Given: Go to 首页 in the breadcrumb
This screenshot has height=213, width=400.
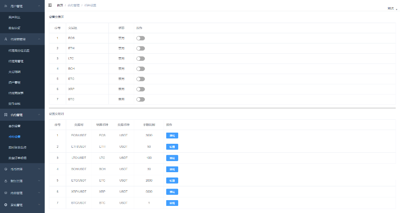Looking at the screenshot, I should (60, 5).
